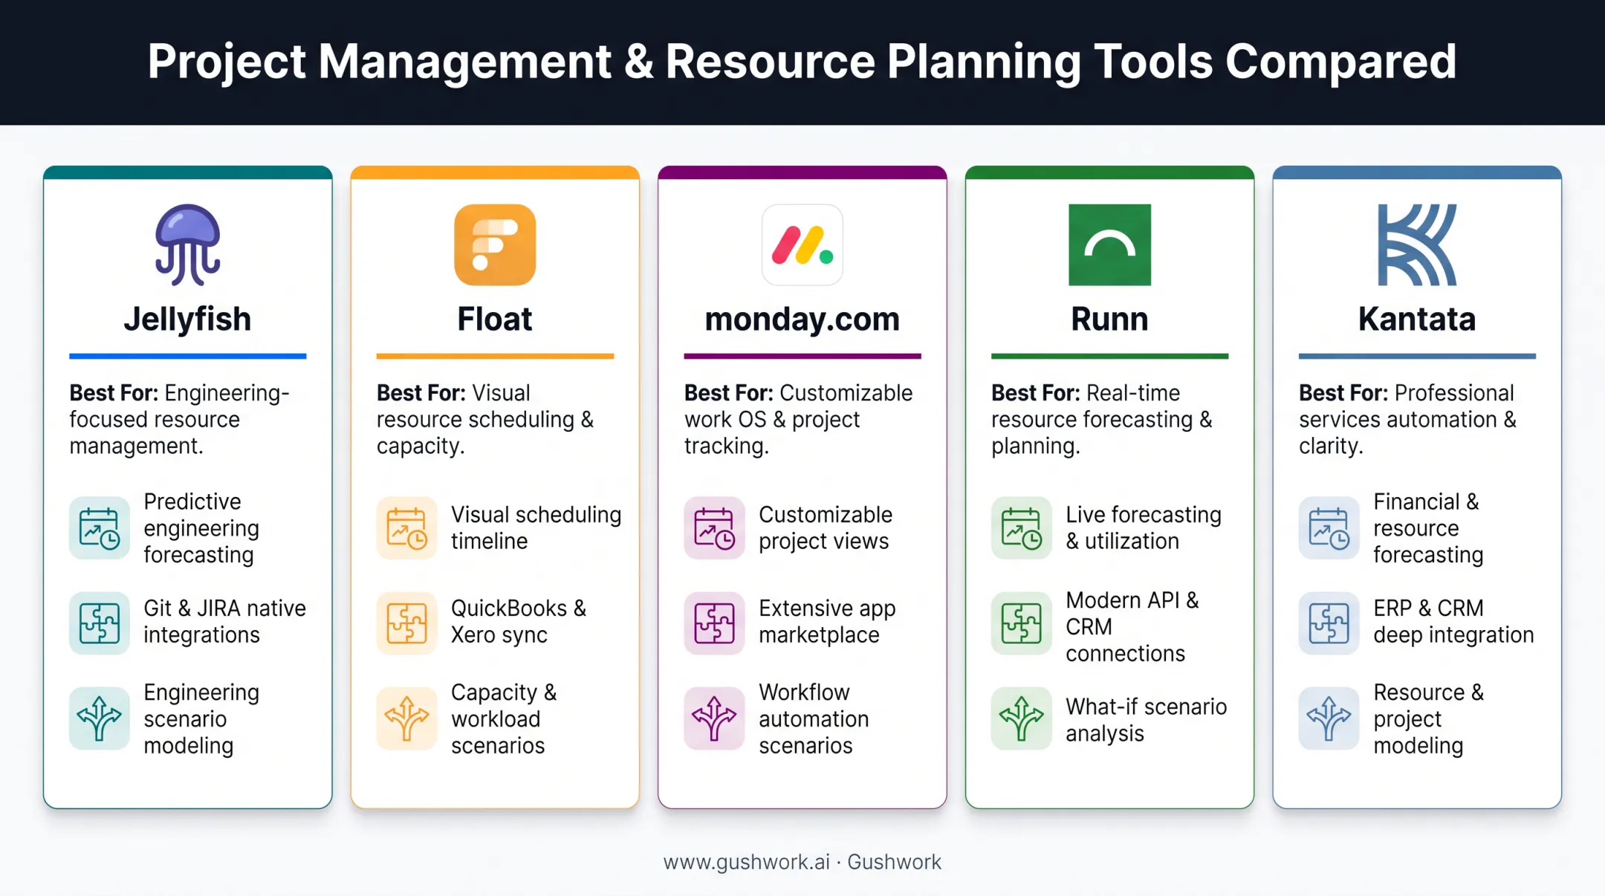The height and width of the screenshot is (896, 1605).
Task: Click arrows icon beside Resource & project modeling
Action: coord(1329,718)
